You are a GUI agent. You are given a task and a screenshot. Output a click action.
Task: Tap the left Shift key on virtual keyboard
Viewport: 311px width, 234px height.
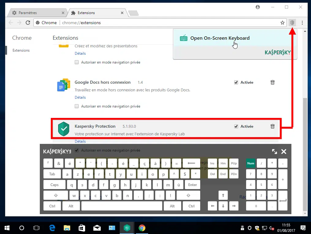pos(56,196)
